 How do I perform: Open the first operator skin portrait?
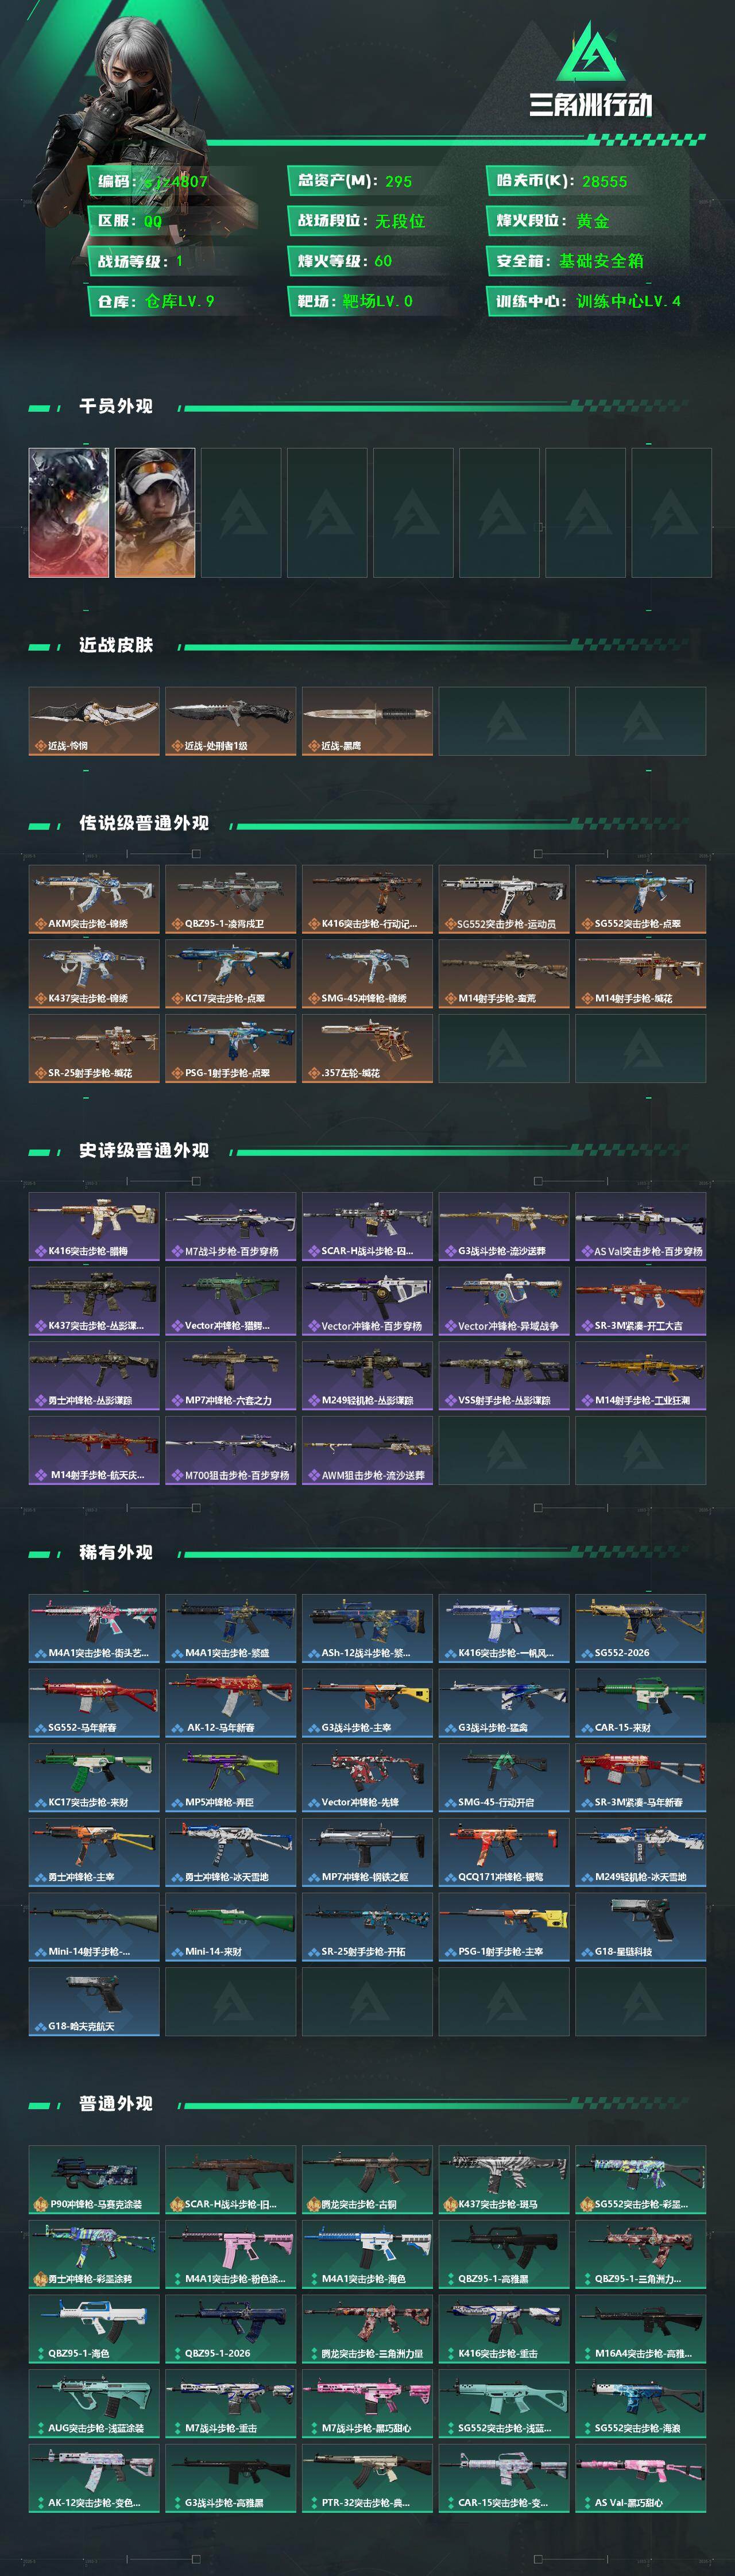tap(69, 513)
